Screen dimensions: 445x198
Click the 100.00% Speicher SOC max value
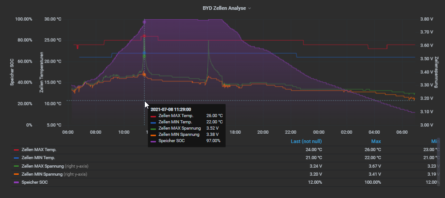point(372,182)
